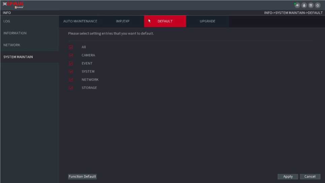Image resolution: width=325 pixels, height=183 pixels.
Task: Toggle the CAMERA checkbox
Action: [71, 55]
